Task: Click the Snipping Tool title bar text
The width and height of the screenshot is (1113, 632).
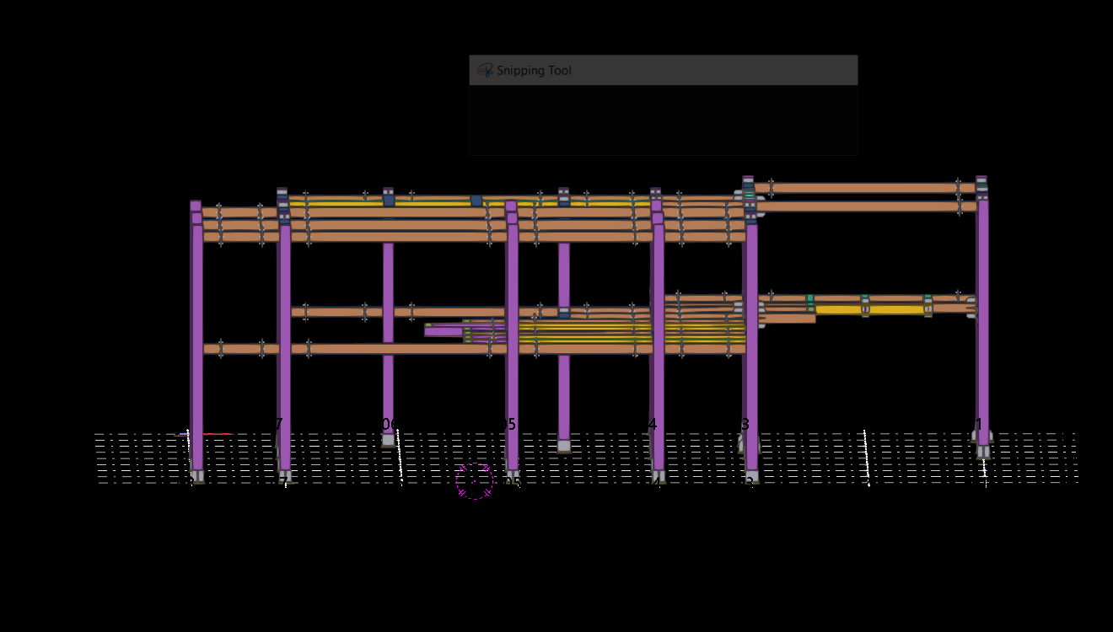Action: (x=534, y=71)
